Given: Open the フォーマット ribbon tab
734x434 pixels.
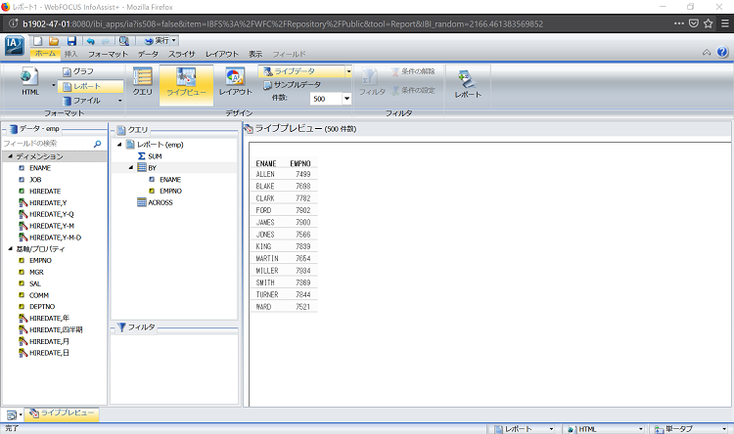Looking at the screenshot, I should (107, 54).
